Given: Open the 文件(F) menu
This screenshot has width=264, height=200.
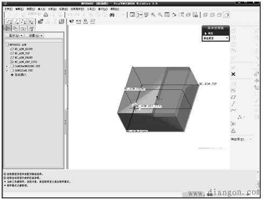Looking at the screenshot, I should click(x=8, y=9).
